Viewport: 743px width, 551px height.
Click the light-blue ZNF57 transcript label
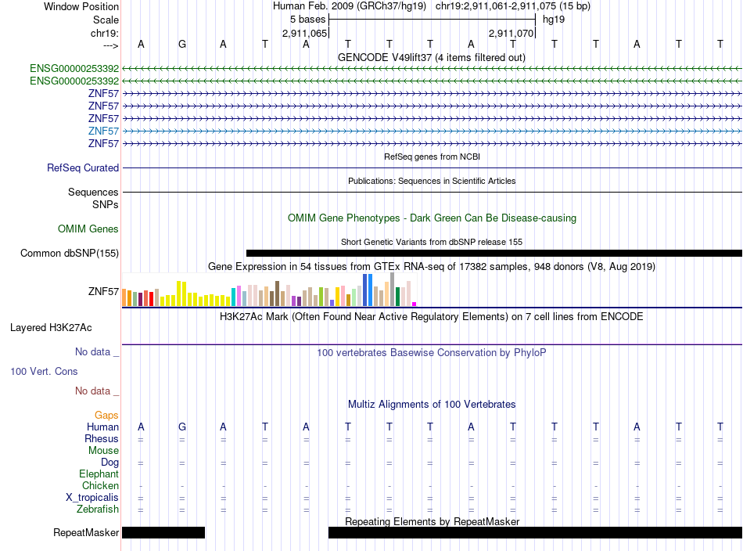pos(103,131)
